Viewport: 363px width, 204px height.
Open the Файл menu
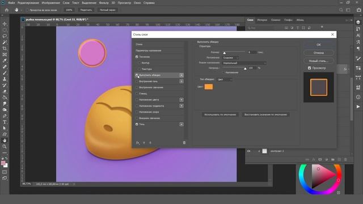11,3
